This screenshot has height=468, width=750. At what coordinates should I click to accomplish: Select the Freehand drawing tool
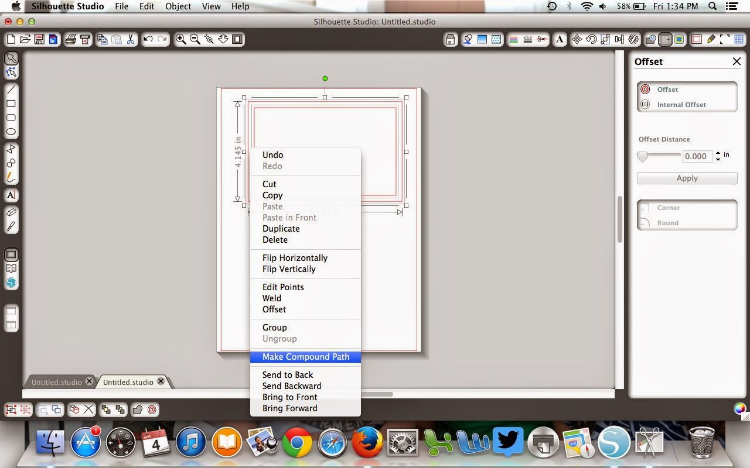(x=11, y=177)
